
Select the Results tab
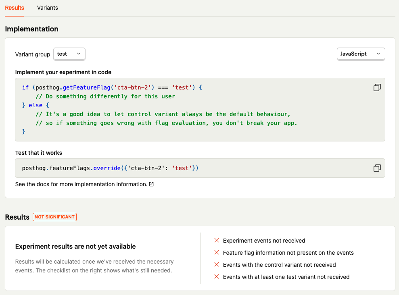(14, 8)
